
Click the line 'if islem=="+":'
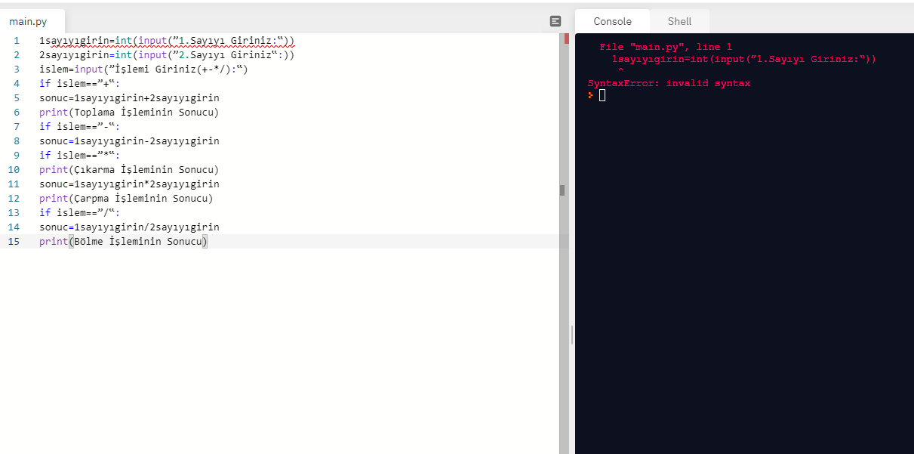click(79, 83)
